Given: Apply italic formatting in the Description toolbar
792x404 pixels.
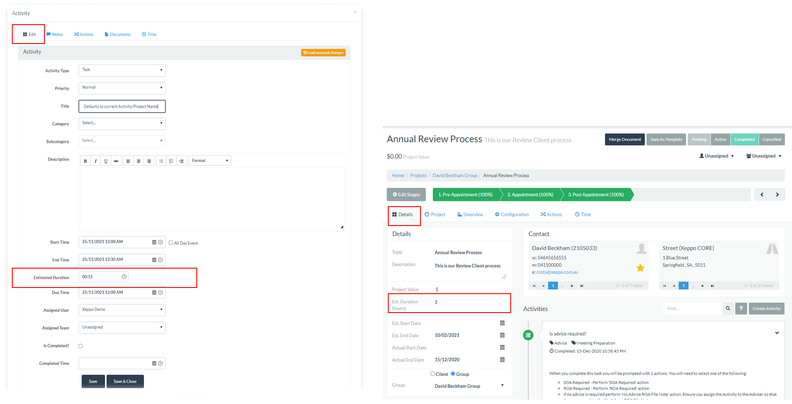Looking at the screenshot, I should tap(96, 160).
